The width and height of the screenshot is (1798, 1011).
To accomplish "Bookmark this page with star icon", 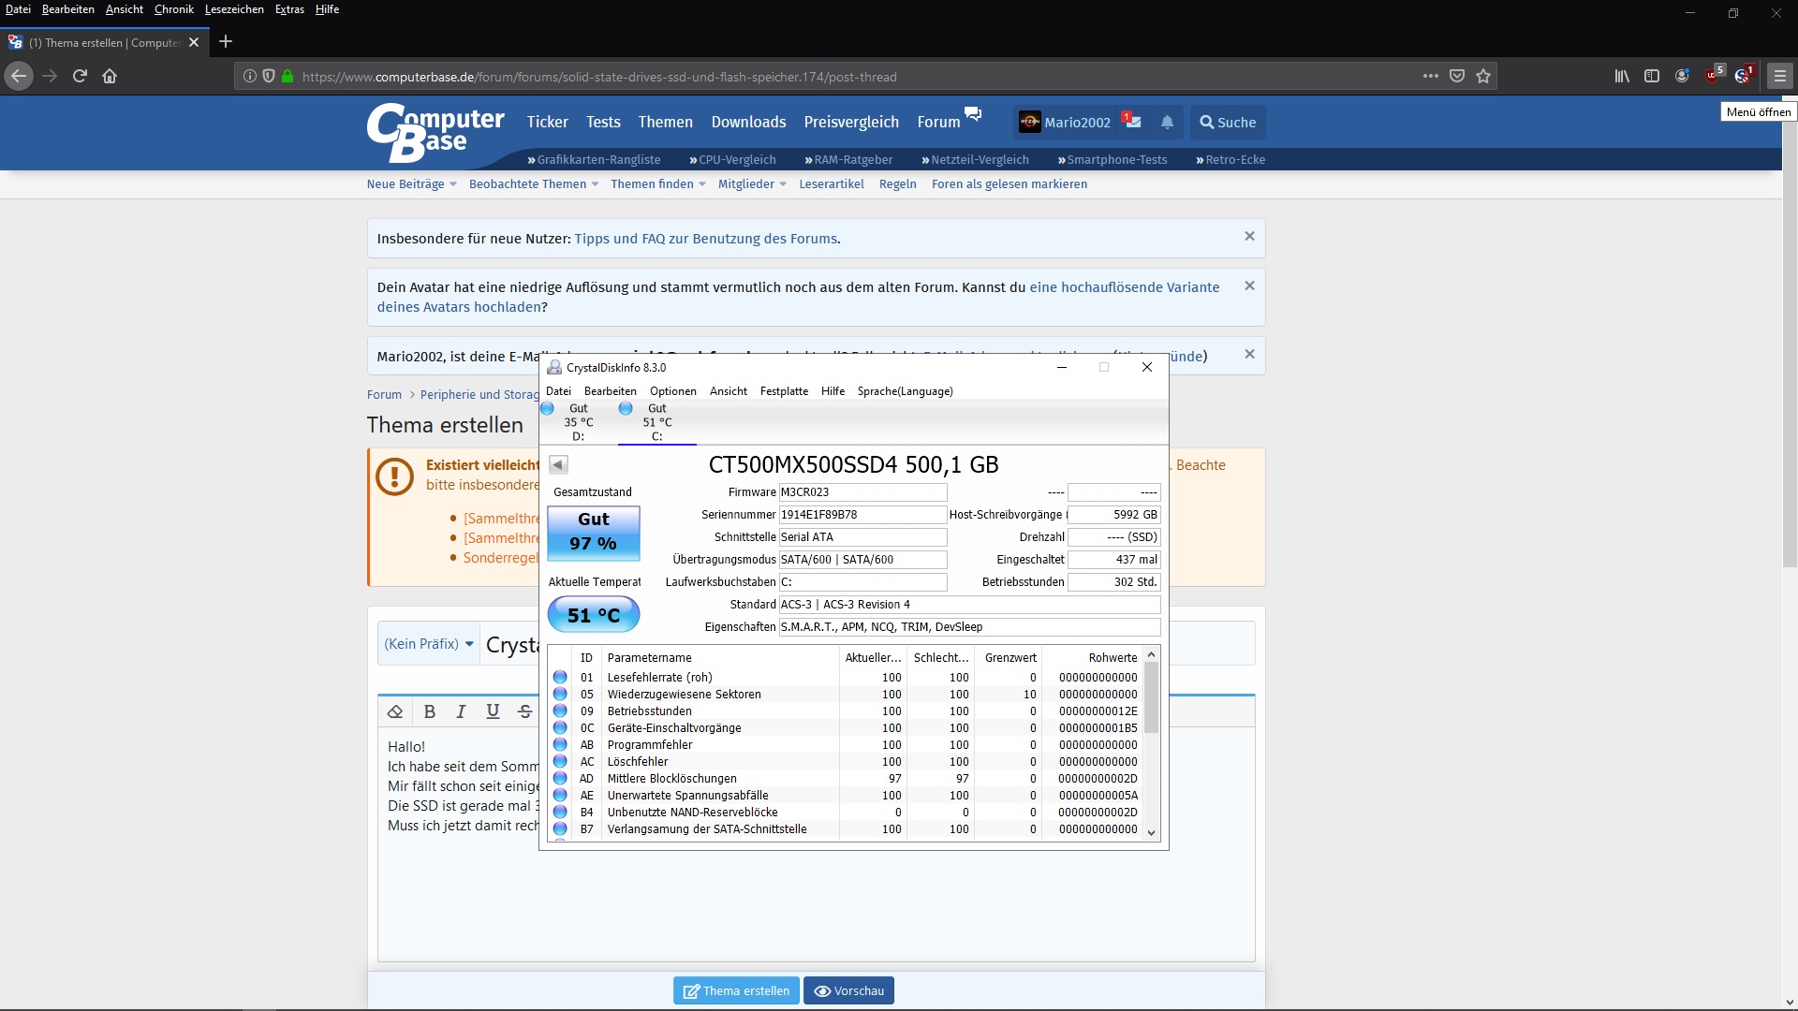I will 1483,77.
